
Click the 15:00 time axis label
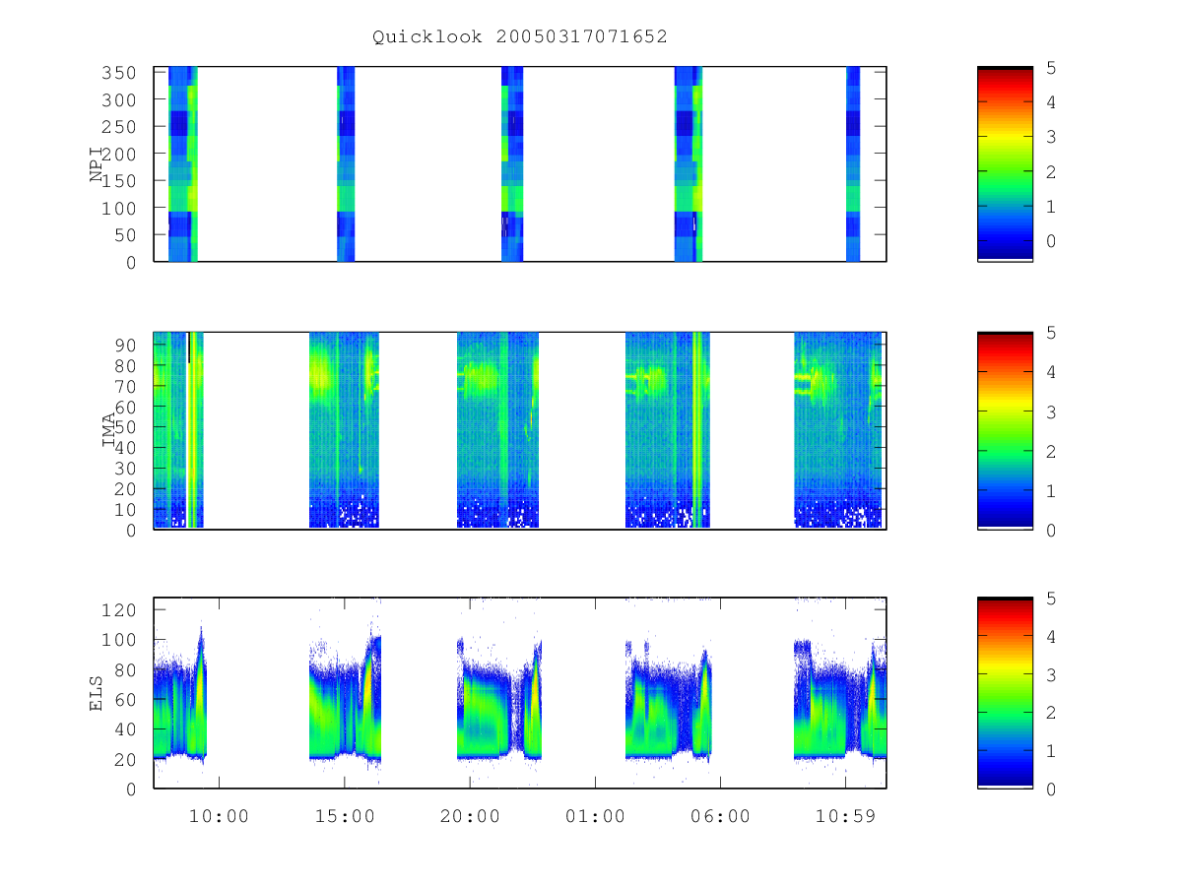pyautogui.click(x=344, y=816)
